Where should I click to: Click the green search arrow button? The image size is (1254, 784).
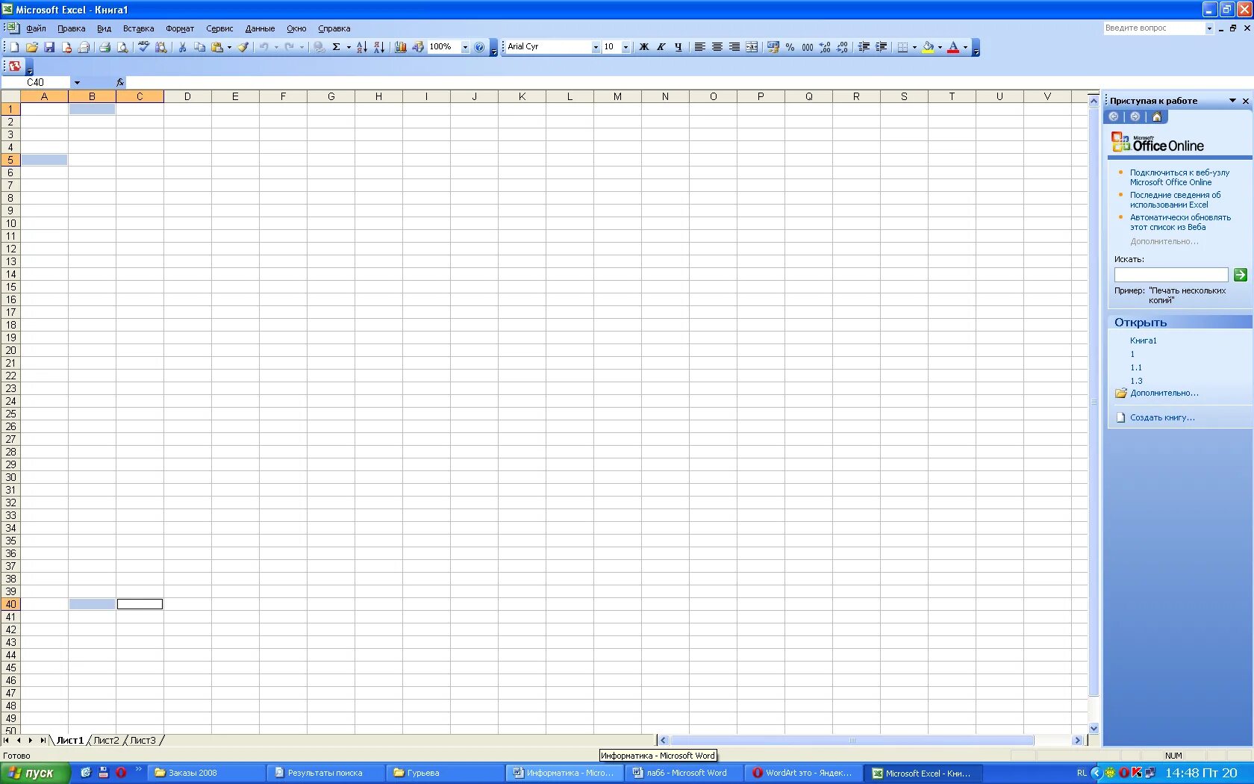pos(1241,275)
